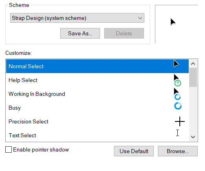
Task: Click the Text Select I-beam icon
Action: point(178,133)
